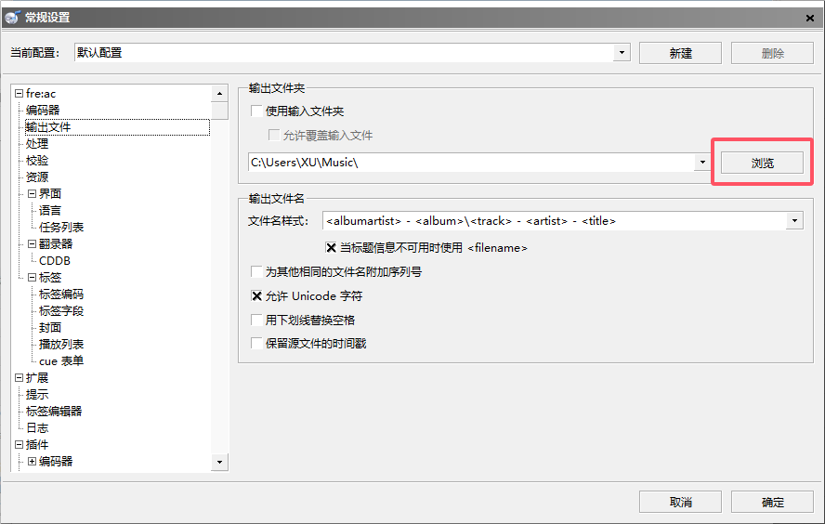Select 播放列表 in settings tree
825x524 pixels.
point(61,344)
